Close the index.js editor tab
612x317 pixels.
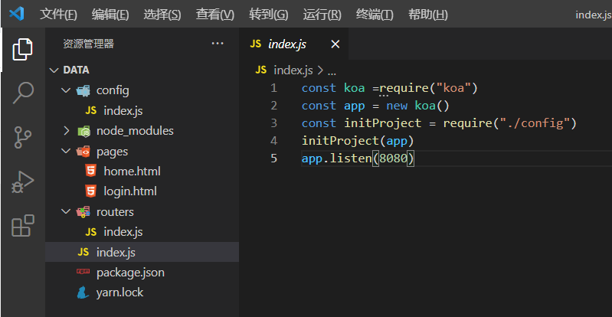tap(335, 44)
